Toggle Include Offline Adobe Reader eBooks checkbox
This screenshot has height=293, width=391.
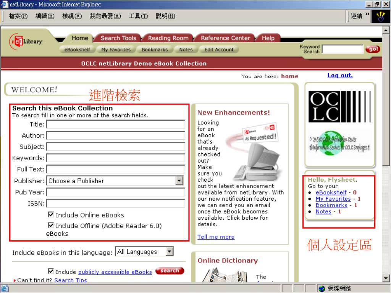point(51,225)
